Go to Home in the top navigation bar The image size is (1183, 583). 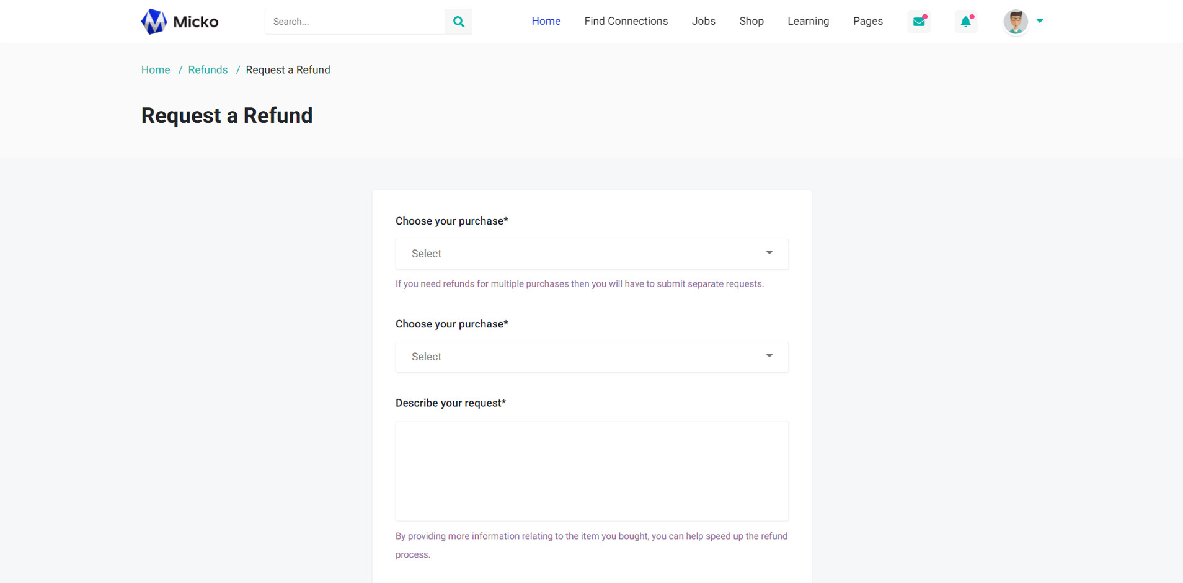[x=546, y=21]
